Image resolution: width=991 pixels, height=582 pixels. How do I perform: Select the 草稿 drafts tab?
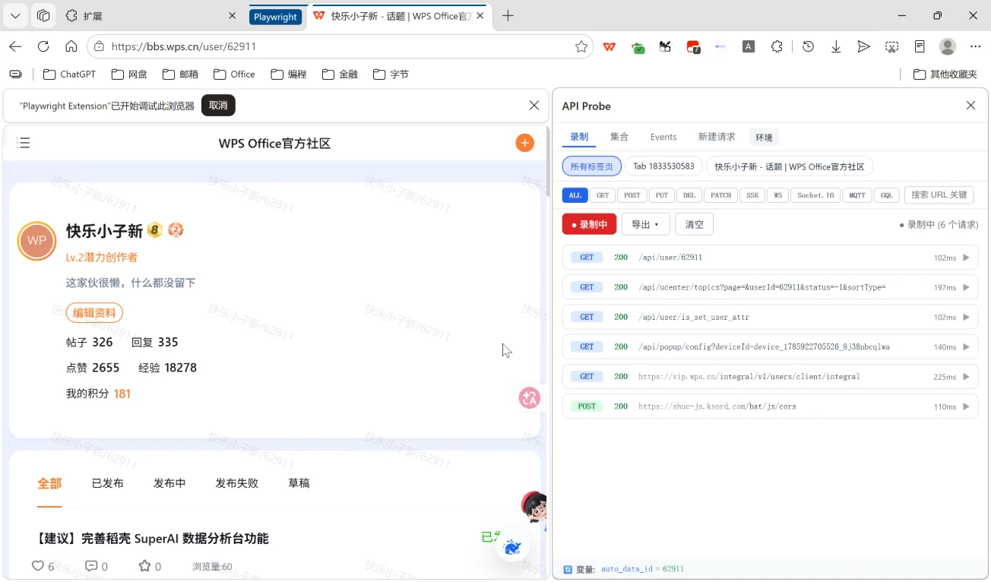tap(299, 483)
